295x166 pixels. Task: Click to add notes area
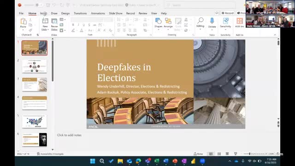tap(69, 135)
